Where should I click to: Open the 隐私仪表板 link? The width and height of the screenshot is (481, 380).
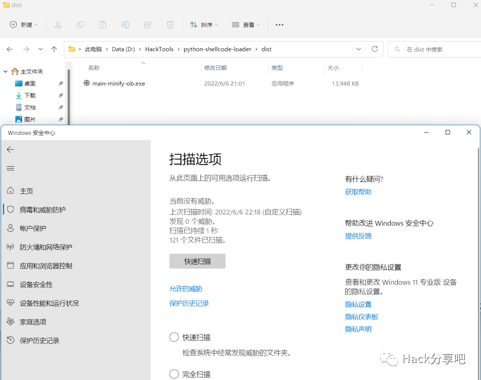coord(361,316)
